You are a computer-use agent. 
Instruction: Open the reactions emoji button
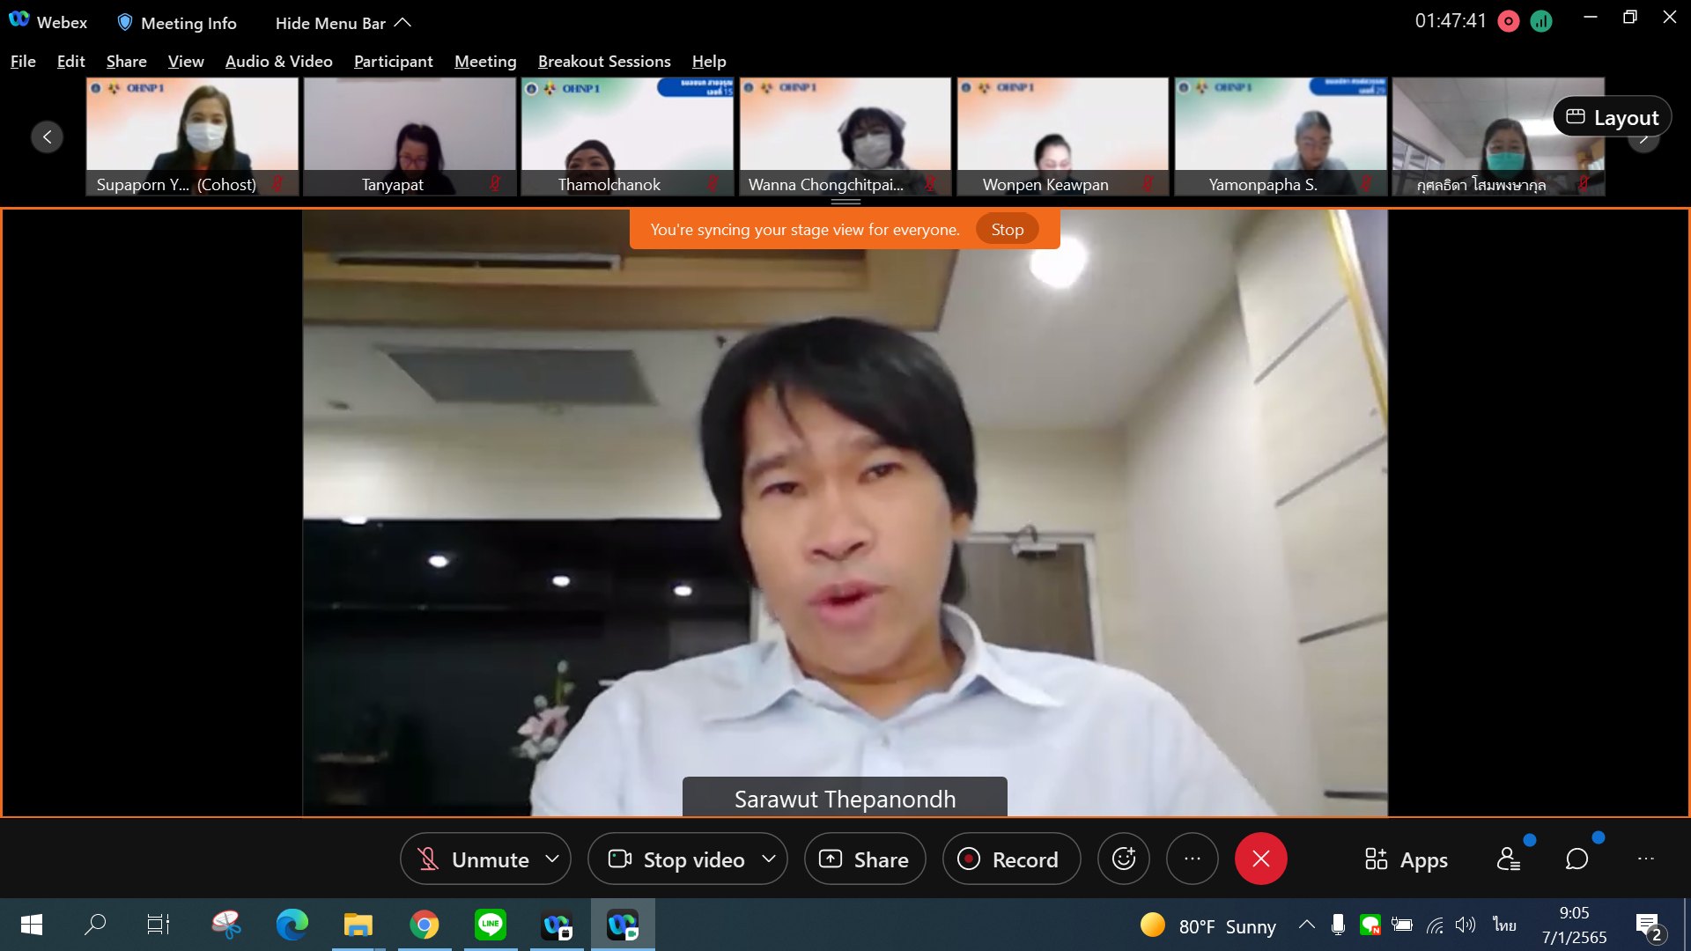1123,859
